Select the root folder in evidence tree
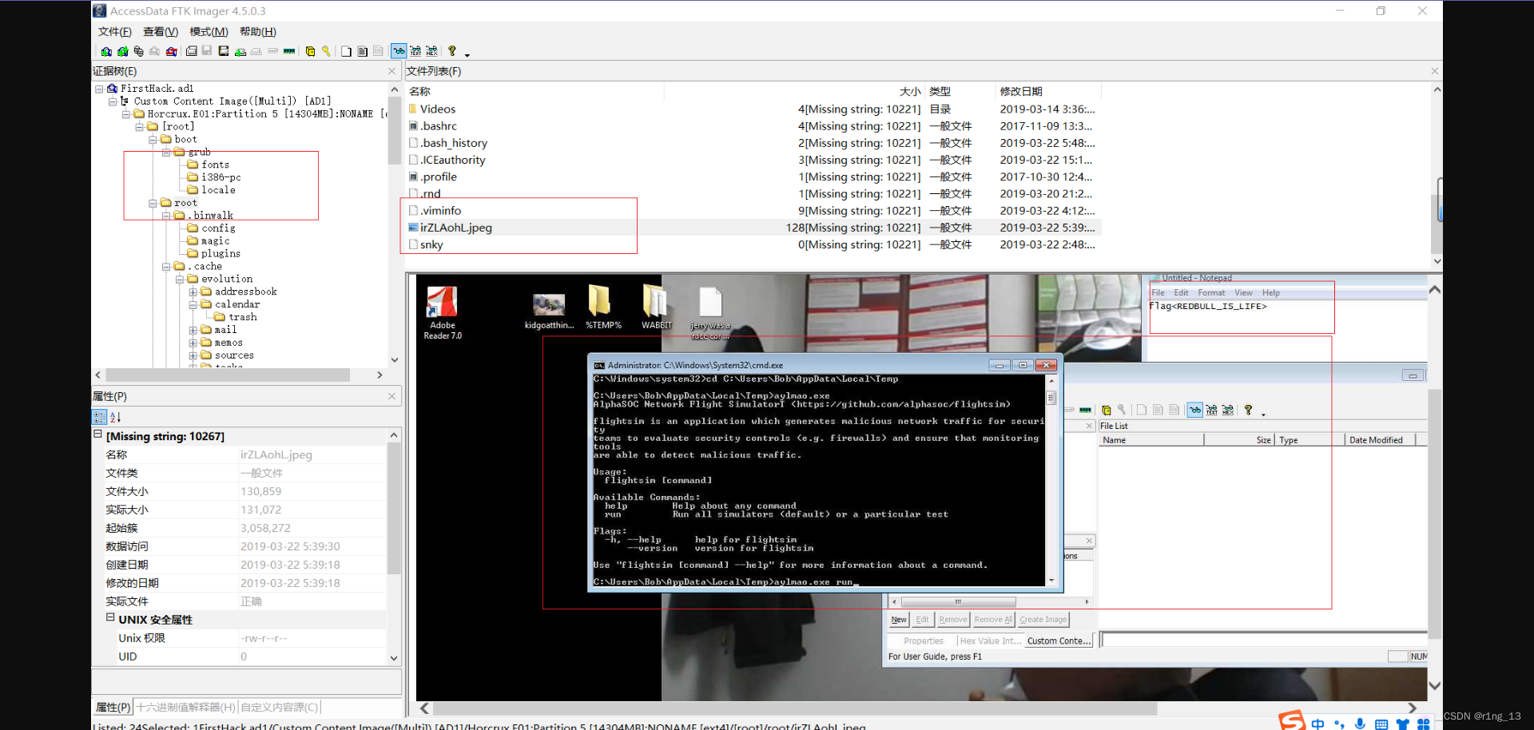The height and width of the screenshot is (730, 1534). tap(185, 203)
